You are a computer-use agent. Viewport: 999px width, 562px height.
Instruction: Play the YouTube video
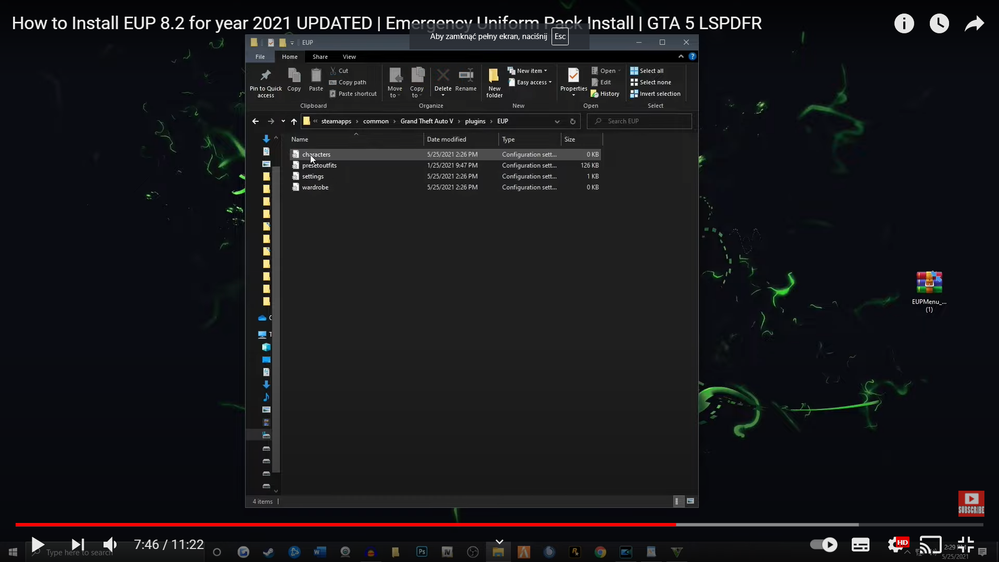[37, 545]
